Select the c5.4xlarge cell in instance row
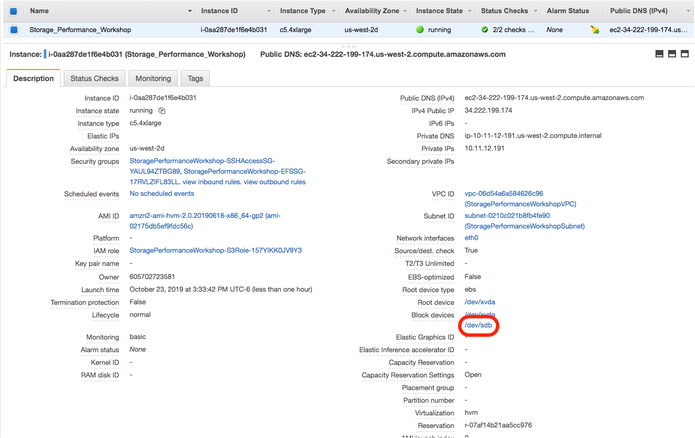695x438 pixels. pos(296,30)
